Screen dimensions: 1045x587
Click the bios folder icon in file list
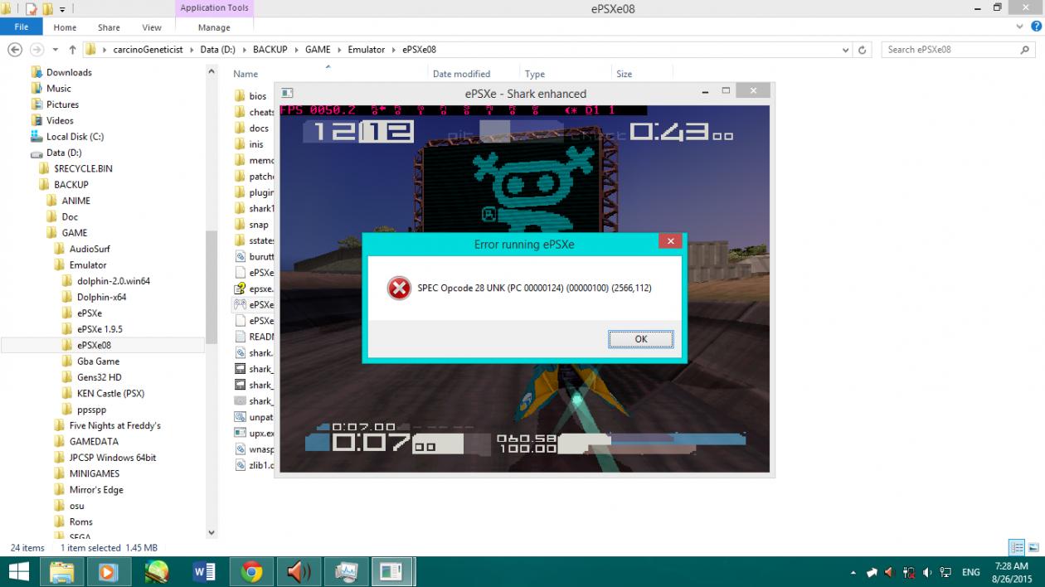click(x=240, y=96)
